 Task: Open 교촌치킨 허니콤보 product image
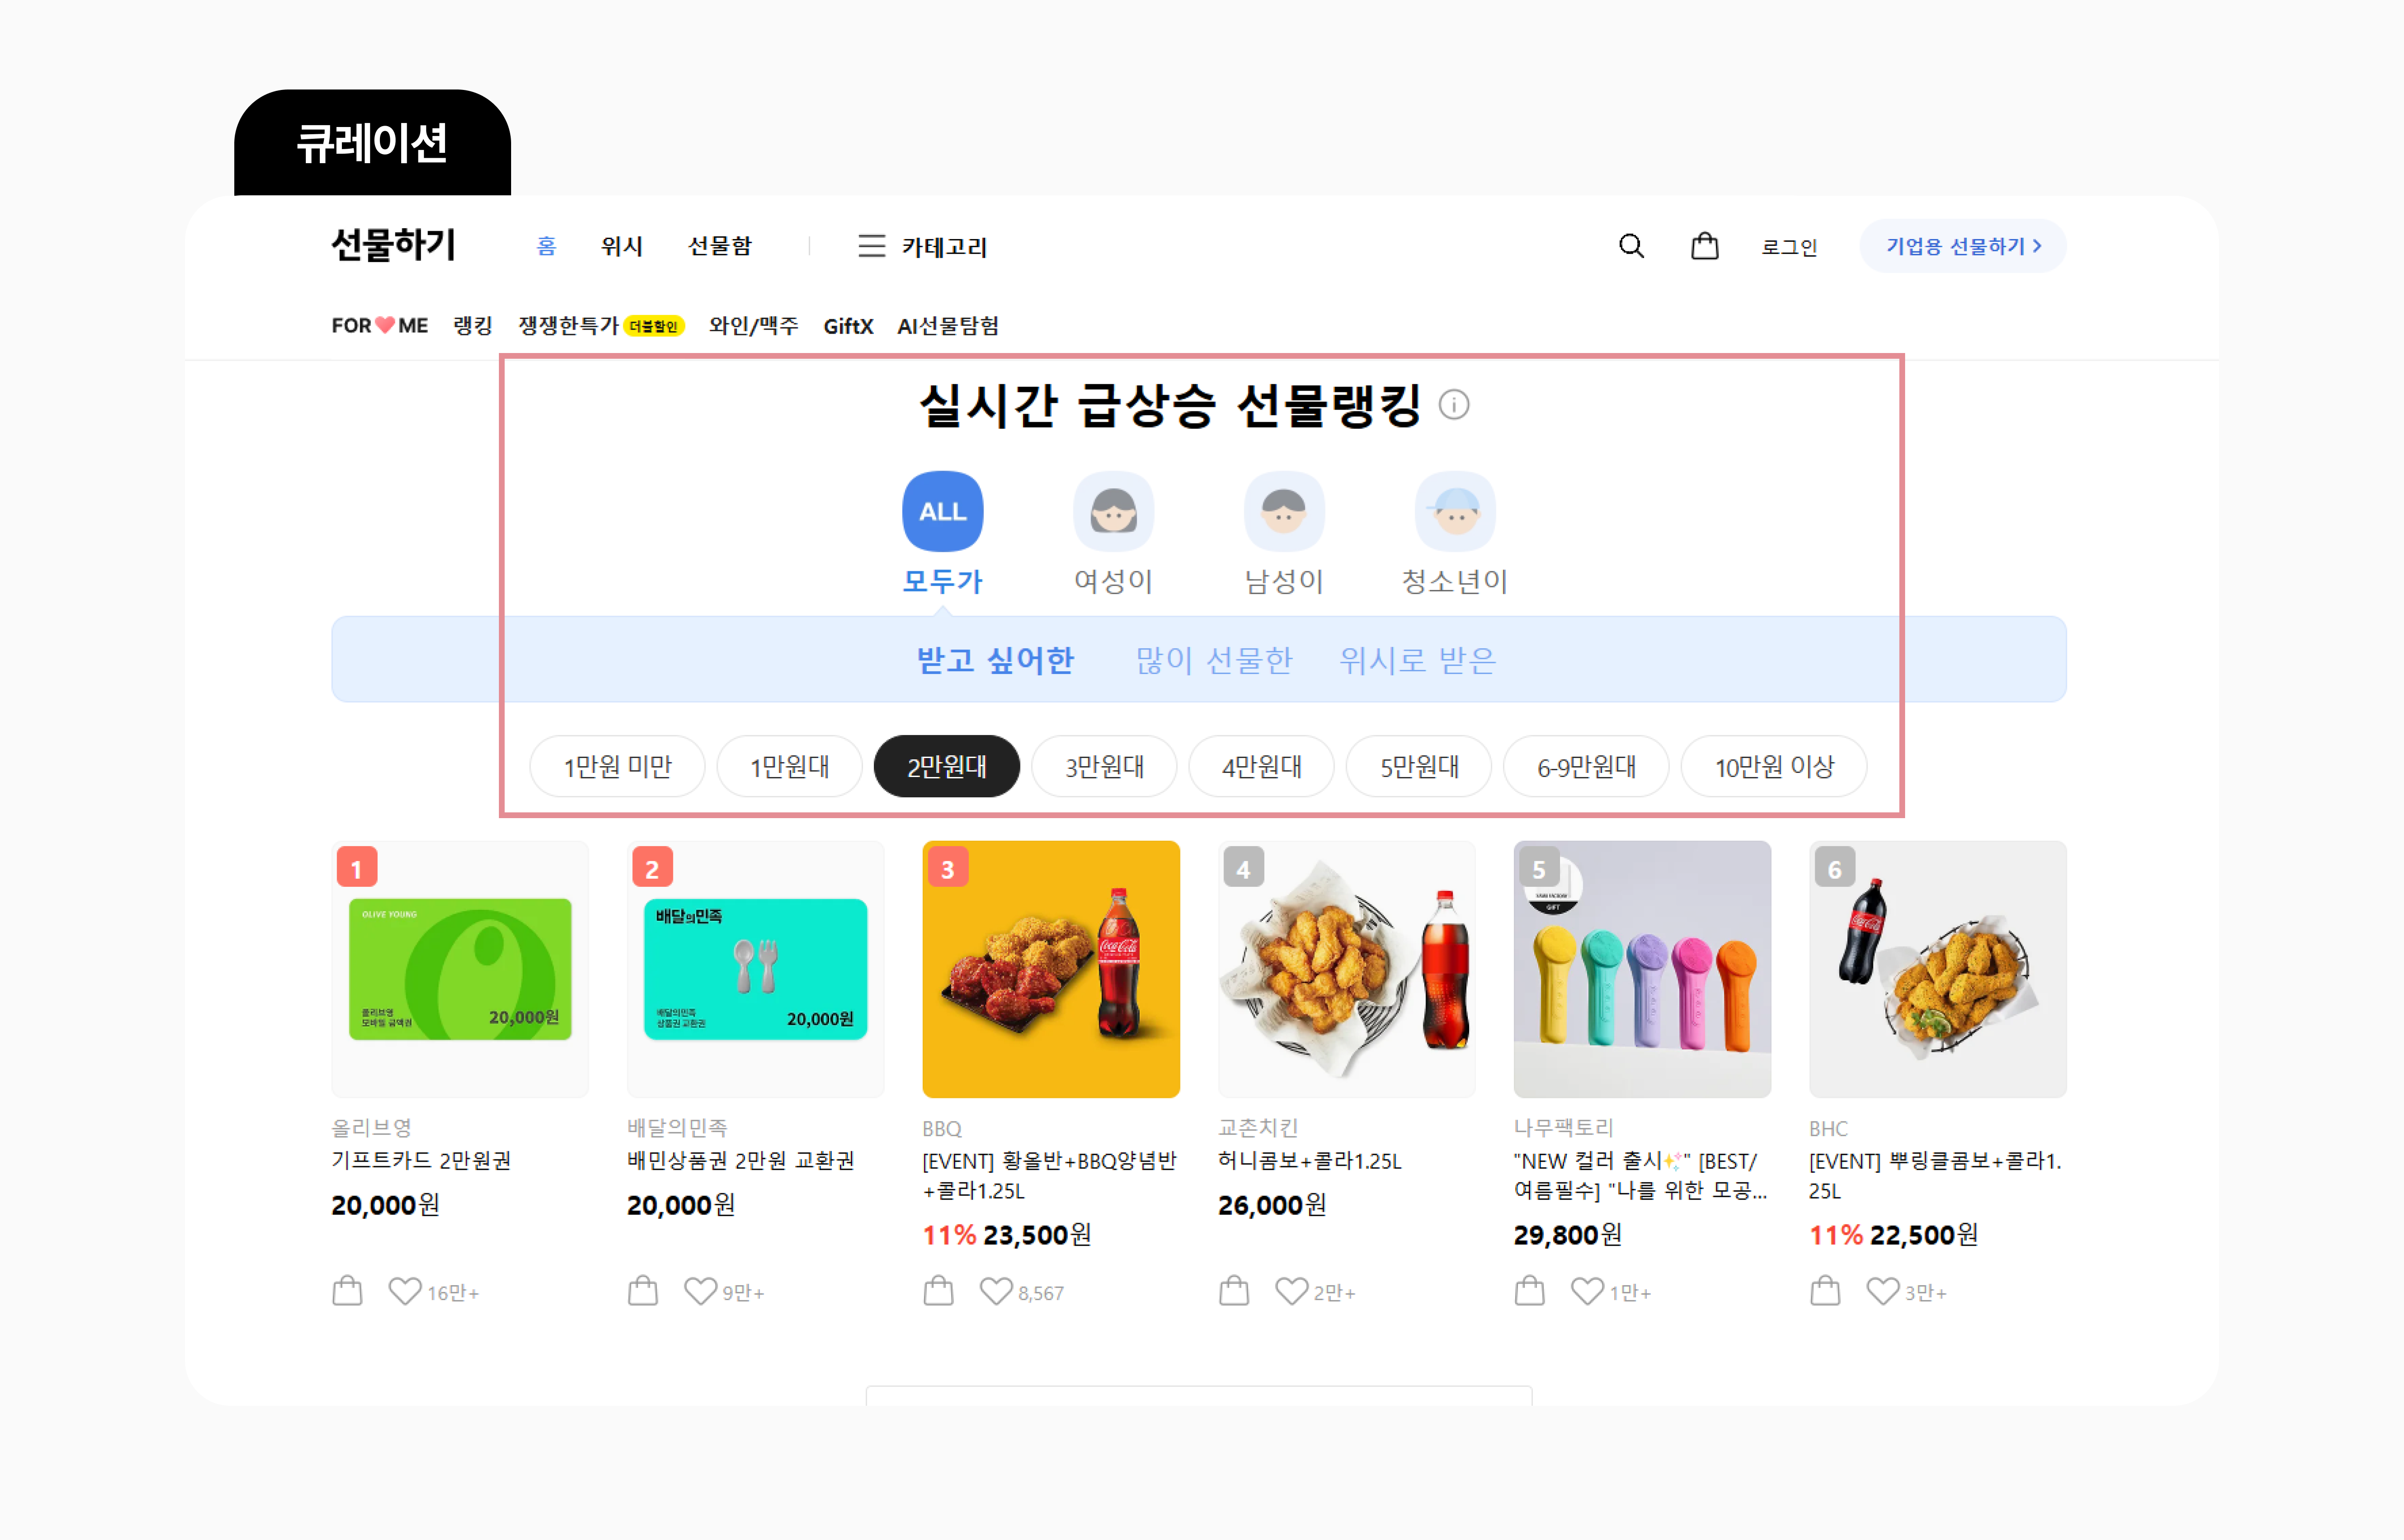[1347, 969]
